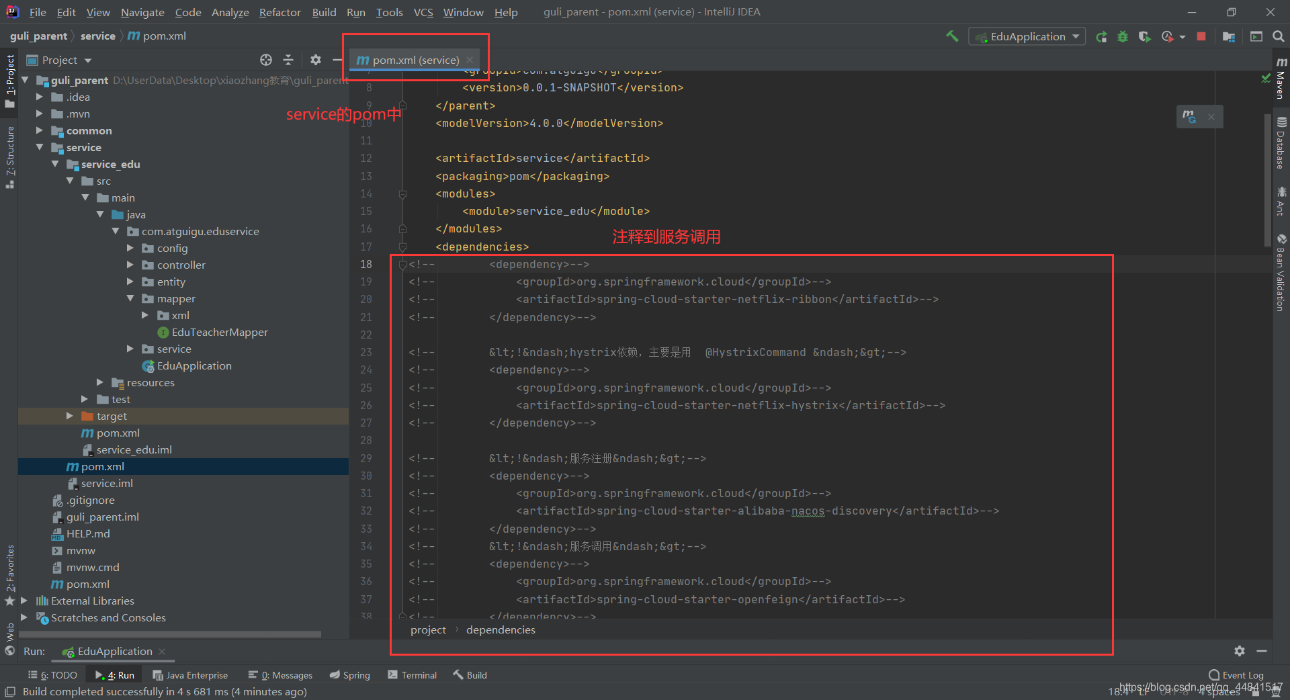Image resolution: width=1290 pixels, height=700 pixels.
Task: Open Bean Validation side tool window
Action: pyautogui.click(x=1281, y=273)
